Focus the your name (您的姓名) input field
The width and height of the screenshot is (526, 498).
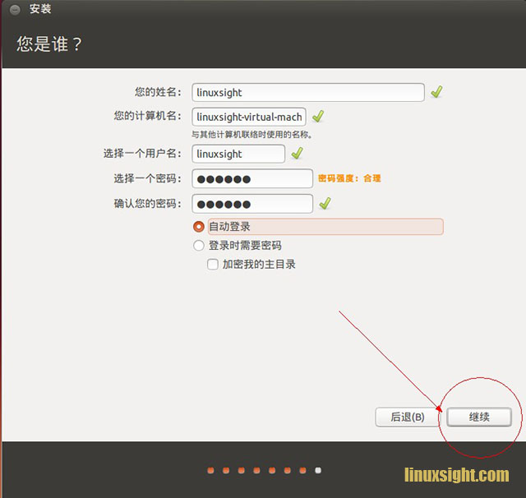click(308, 93)
